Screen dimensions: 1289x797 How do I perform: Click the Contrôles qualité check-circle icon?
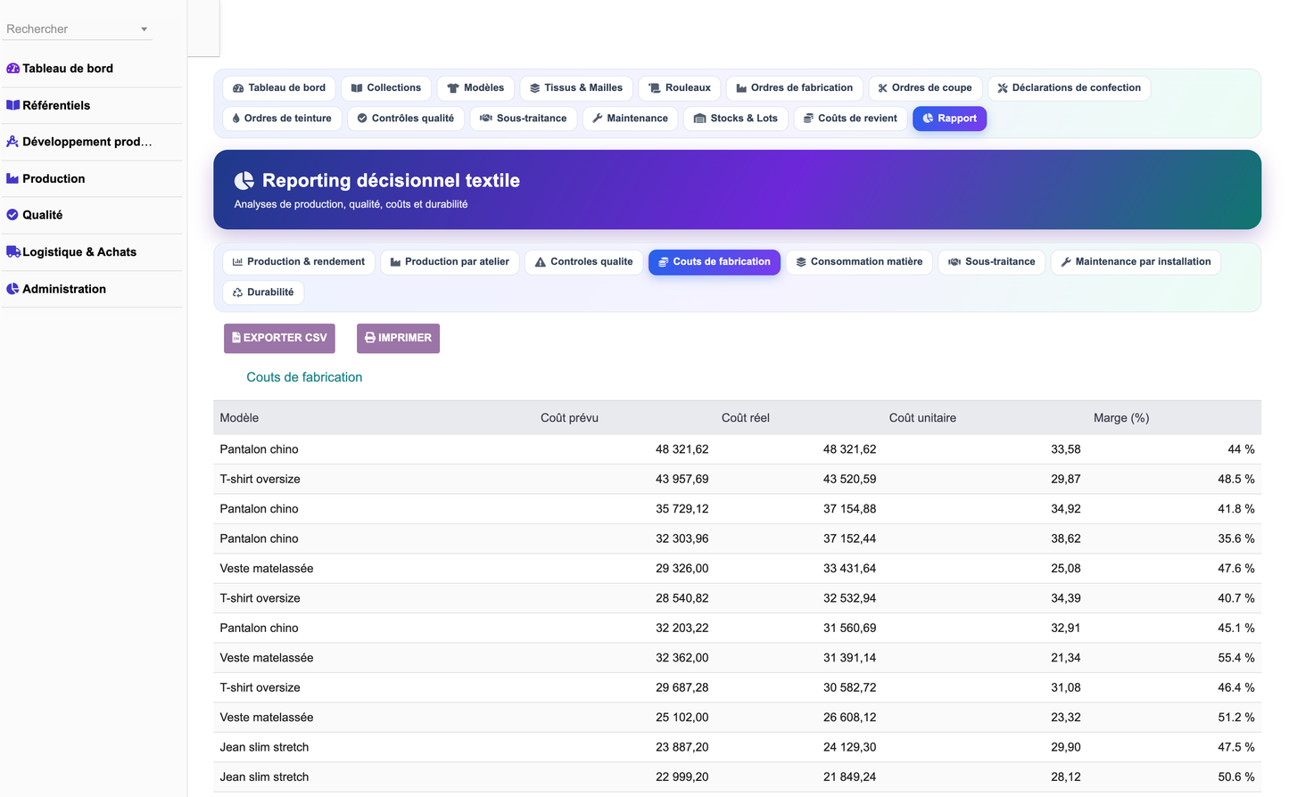(362, 119)
